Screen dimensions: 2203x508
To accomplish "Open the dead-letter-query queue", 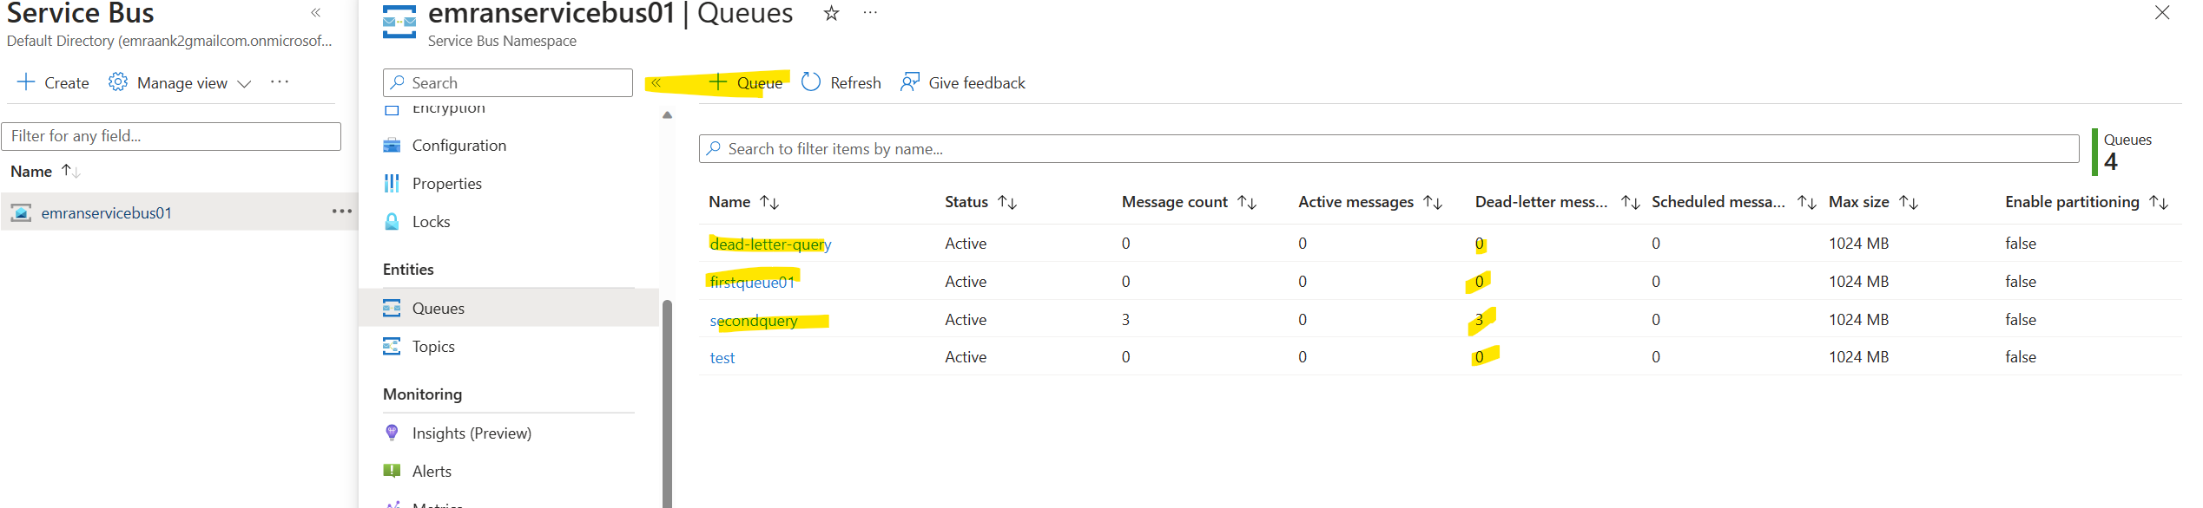I will pyautogui.click(x=770, y=244).
